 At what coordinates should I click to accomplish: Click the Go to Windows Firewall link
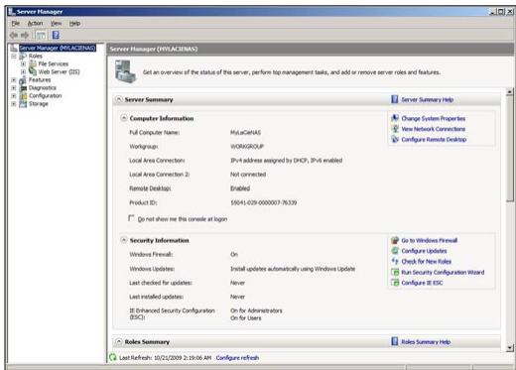click(429, 240)
